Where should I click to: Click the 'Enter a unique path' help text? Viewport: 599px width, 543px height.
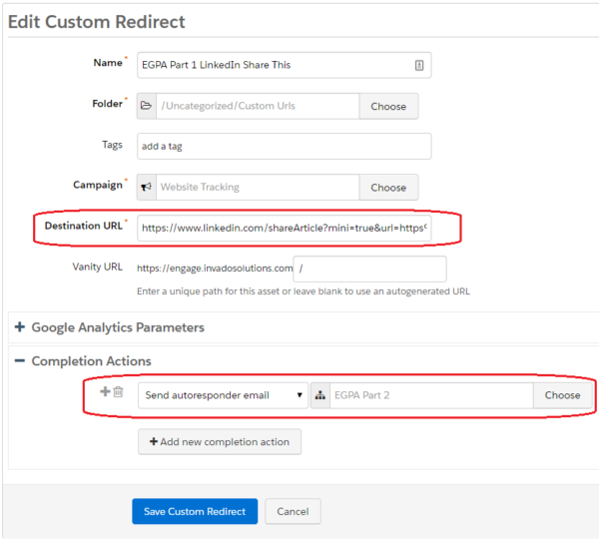(303, 291)
